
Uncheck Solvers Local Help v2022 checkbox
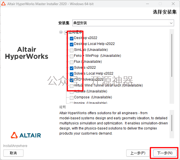pyautogui.click(x=72, y=74)
